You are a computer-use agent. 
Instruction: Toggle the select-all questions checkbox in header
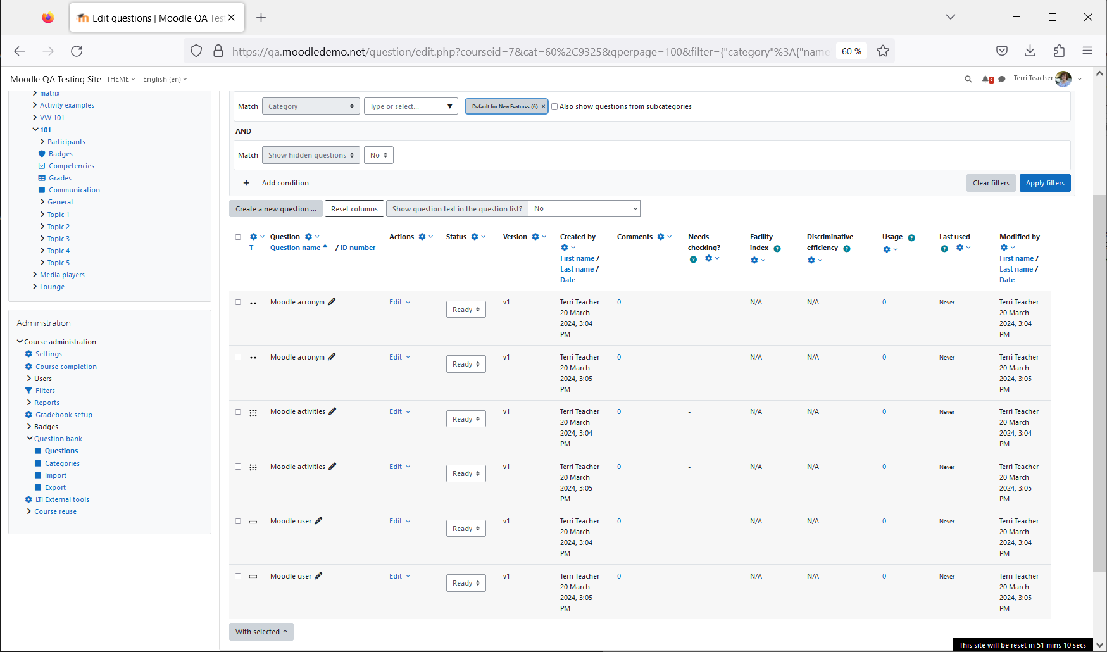(x=238, y=237)
